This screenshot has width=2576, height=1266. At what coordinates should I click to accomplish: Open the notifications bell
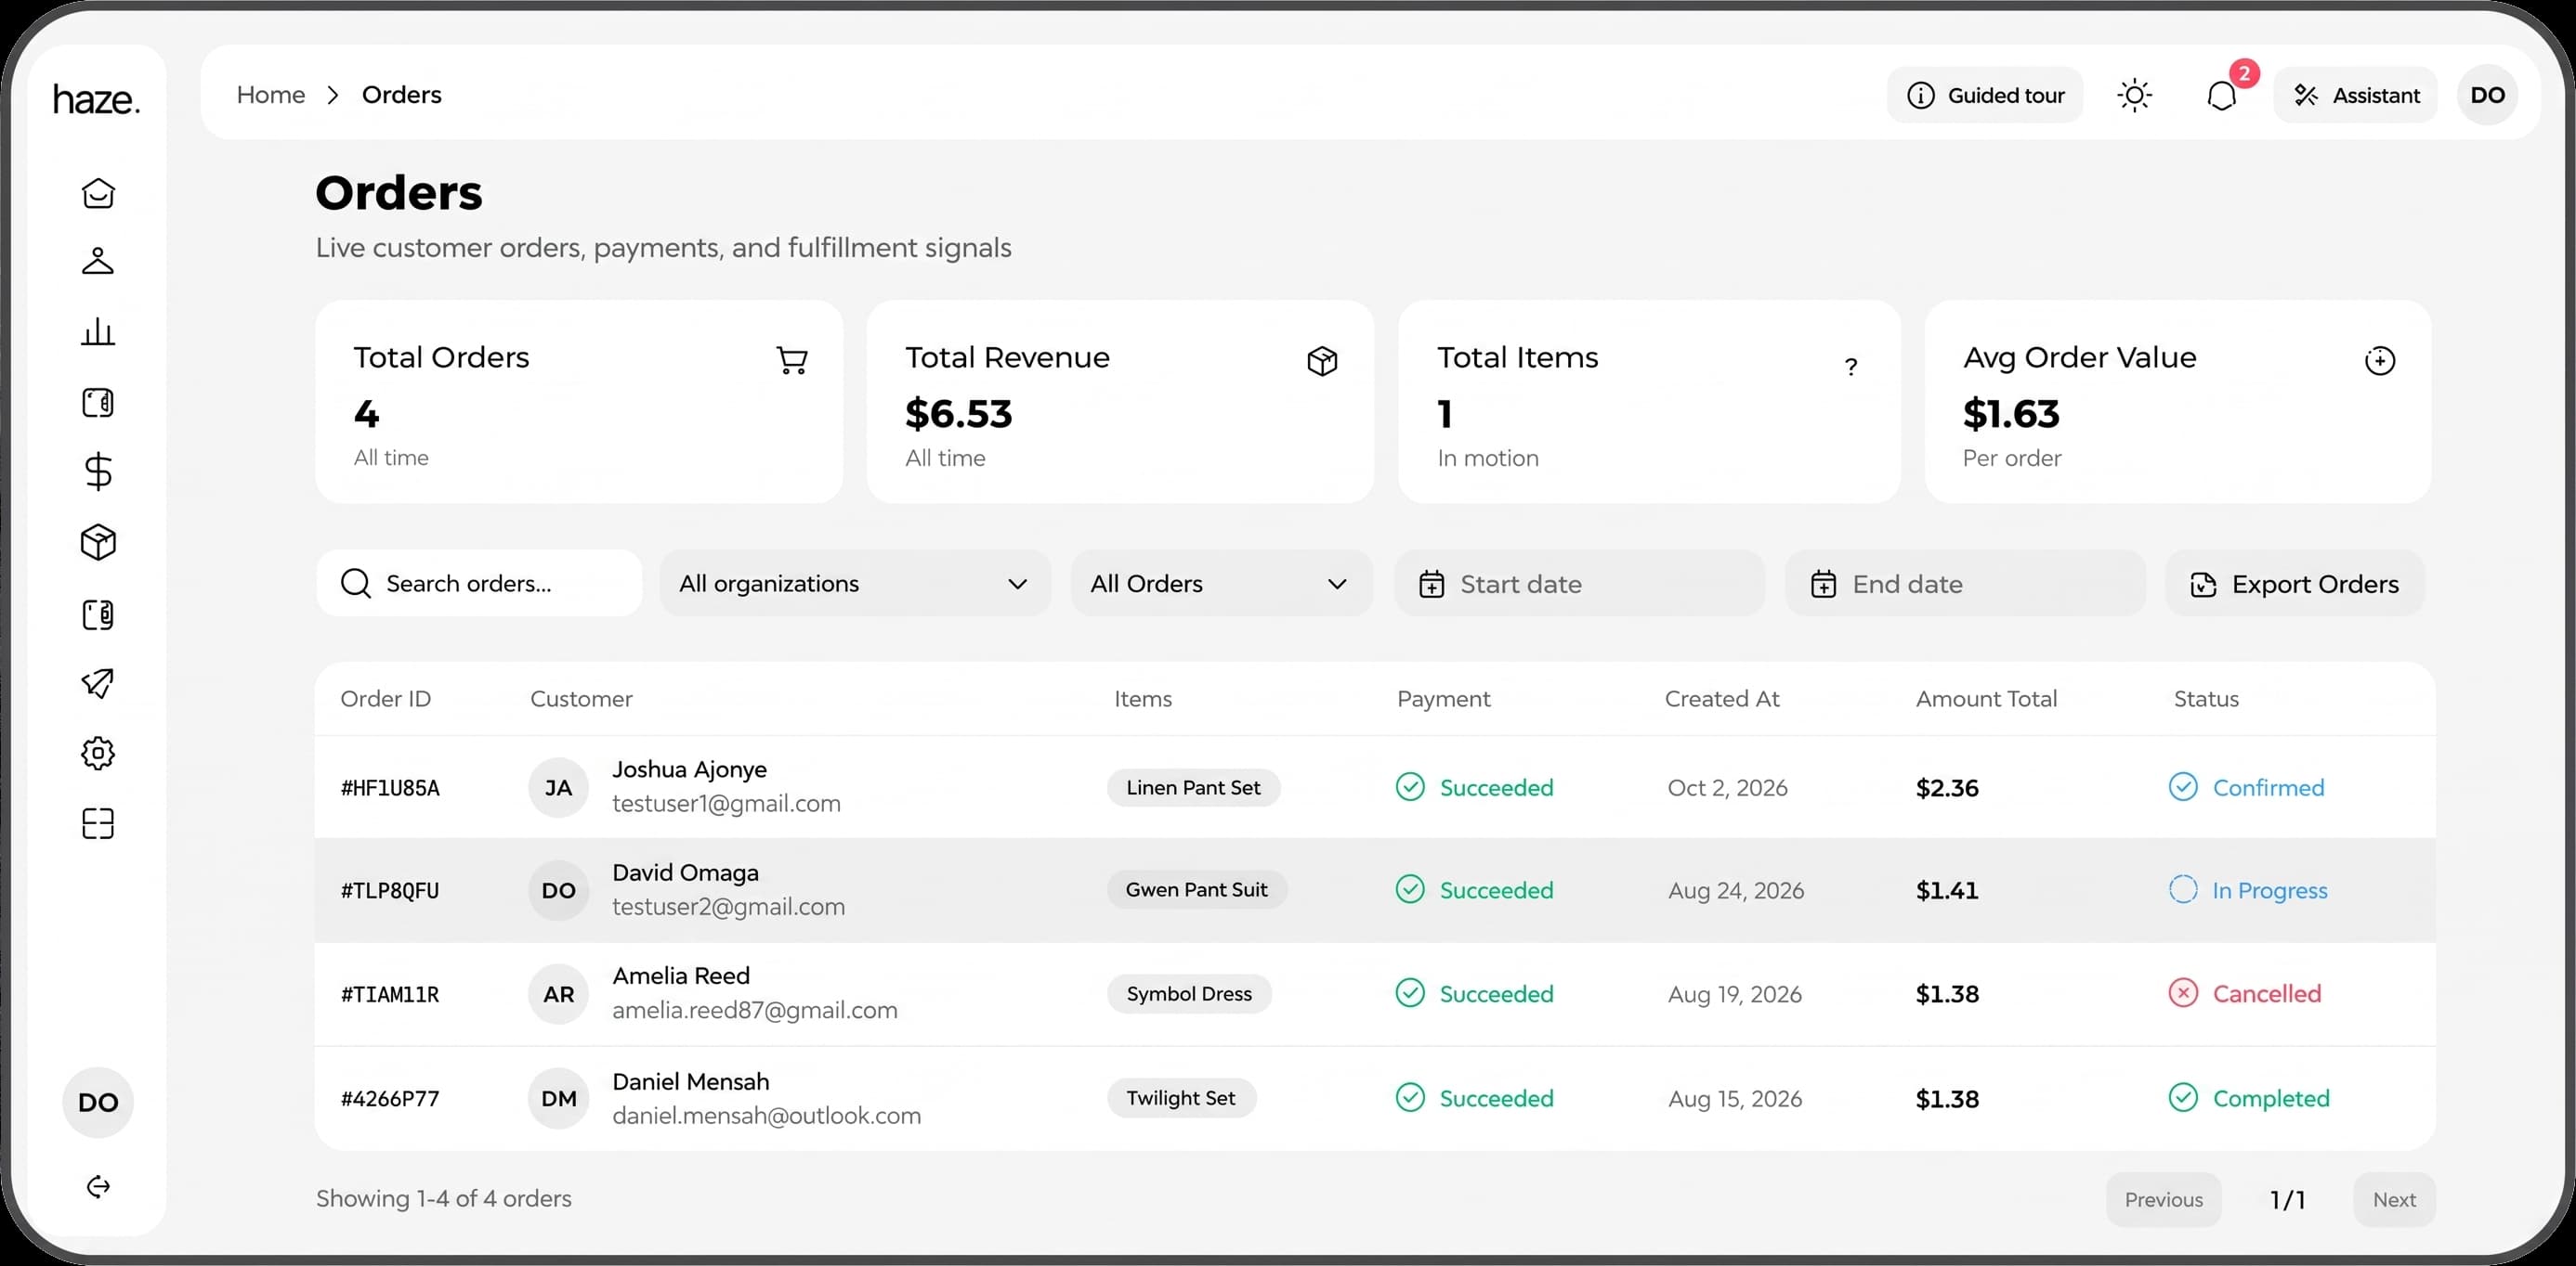[2221, 96]
